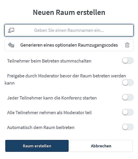Enable moderator approval 'Freigabe durch Moderator' switch
The height and width of the screenshot is (159, 138).
[x=128, y=82]
